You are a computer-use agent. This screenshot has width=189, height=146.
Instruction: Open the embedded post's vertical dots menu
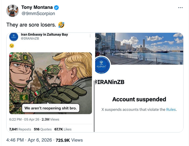(x=90, y=36)
